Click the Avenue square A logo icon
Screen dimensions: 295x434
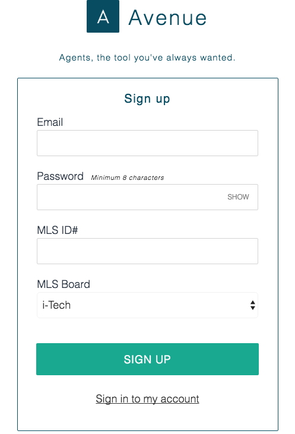pyautogui.click(x=103, y=17)
